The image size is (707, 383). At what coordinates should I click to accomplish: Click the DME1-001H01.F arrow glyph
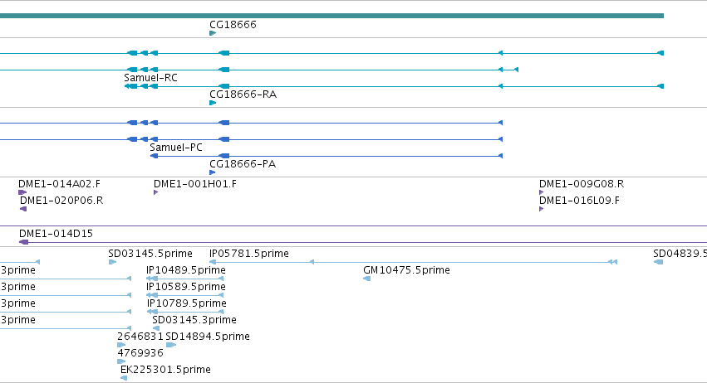[x=155, y=192]
